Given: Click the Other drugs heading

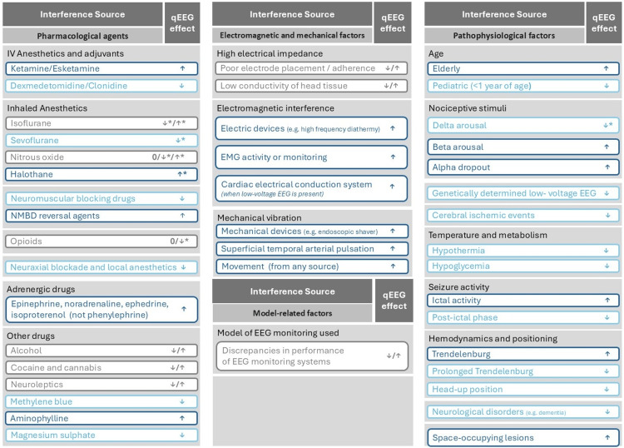Looking at the screenshot, I should [31, 336].
